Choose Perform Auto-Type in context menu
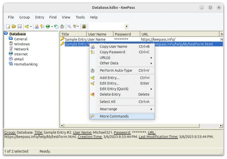The width and height of the screenshot is (227, 159). [x=122, y=71]
